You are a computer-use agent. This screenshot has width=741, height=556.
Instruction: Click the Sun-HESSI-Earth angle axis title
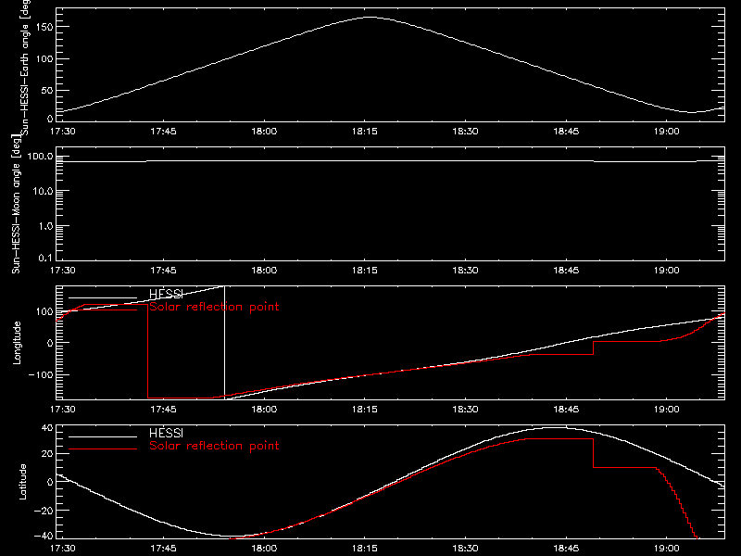[25, 67]
